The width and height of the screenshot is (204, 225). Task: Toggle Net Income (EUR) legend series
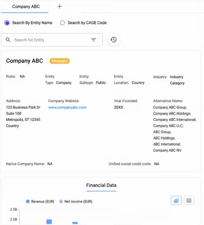point(76,202)
